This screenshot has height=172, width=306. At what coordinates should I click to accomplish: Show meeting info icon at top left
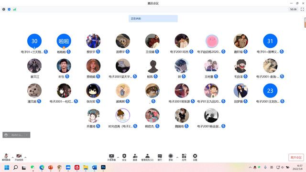point(4,9)
